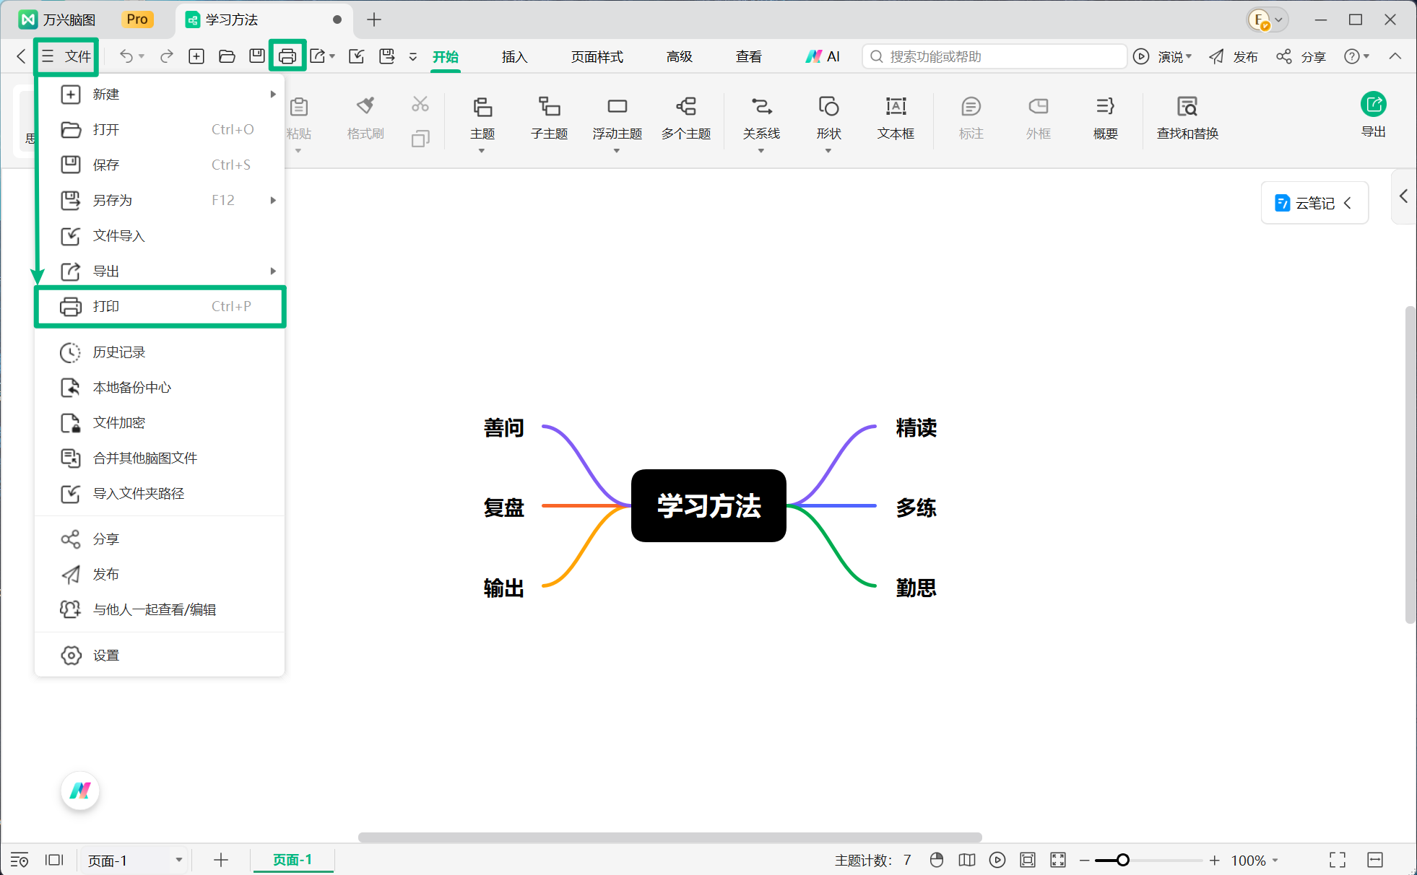Click the pie chart icon in status bar

click(937, 860)
